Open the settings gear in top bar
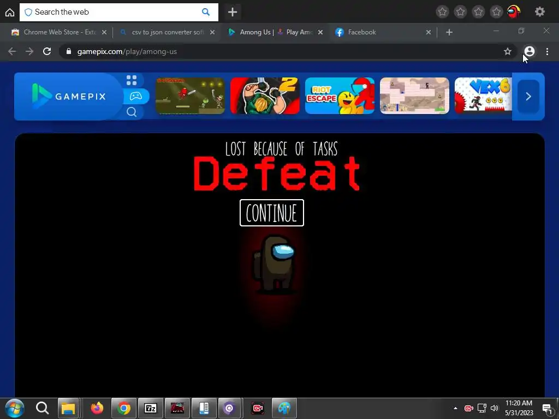 coord(540,12)
